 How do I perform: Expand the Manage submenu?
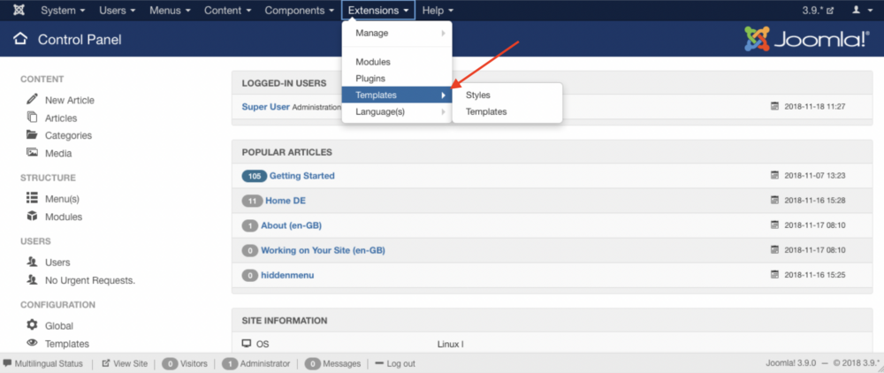(x=397, y=34)
